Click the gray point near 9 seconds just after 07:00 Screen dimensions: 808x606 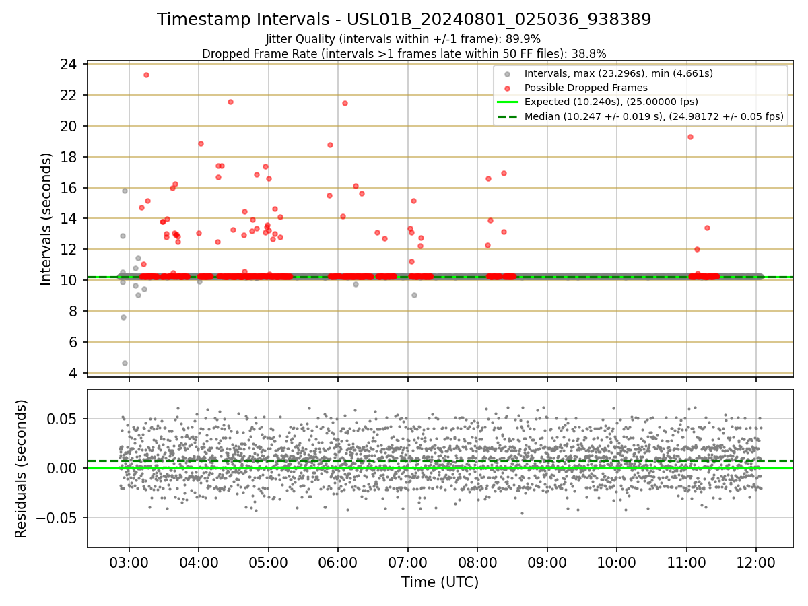[x=414, y=295]
